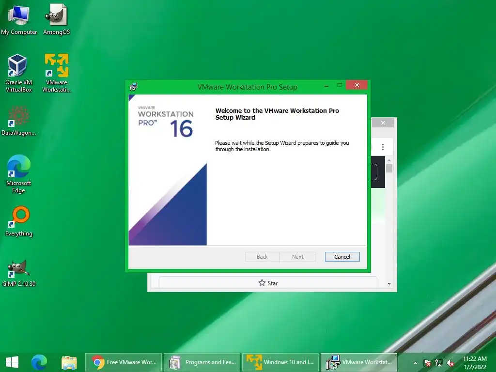496x372 pixels.
Task: Select the Microsoft Edge desktop shortcut
Action: point(19,174)
